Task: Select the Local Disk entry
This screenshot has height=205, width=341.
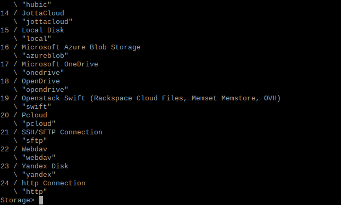Action: [x=32, y=30]
